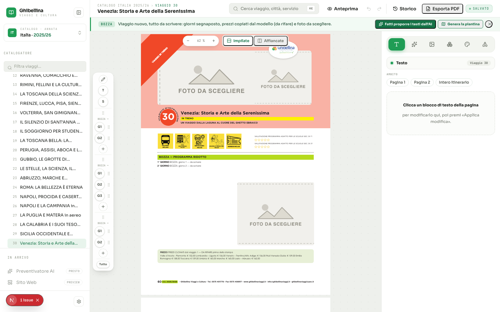Select trip 30 Venezia: Storia e Arte della...
The height and width of the screenshot is (312, 500).
coord(47,243)
